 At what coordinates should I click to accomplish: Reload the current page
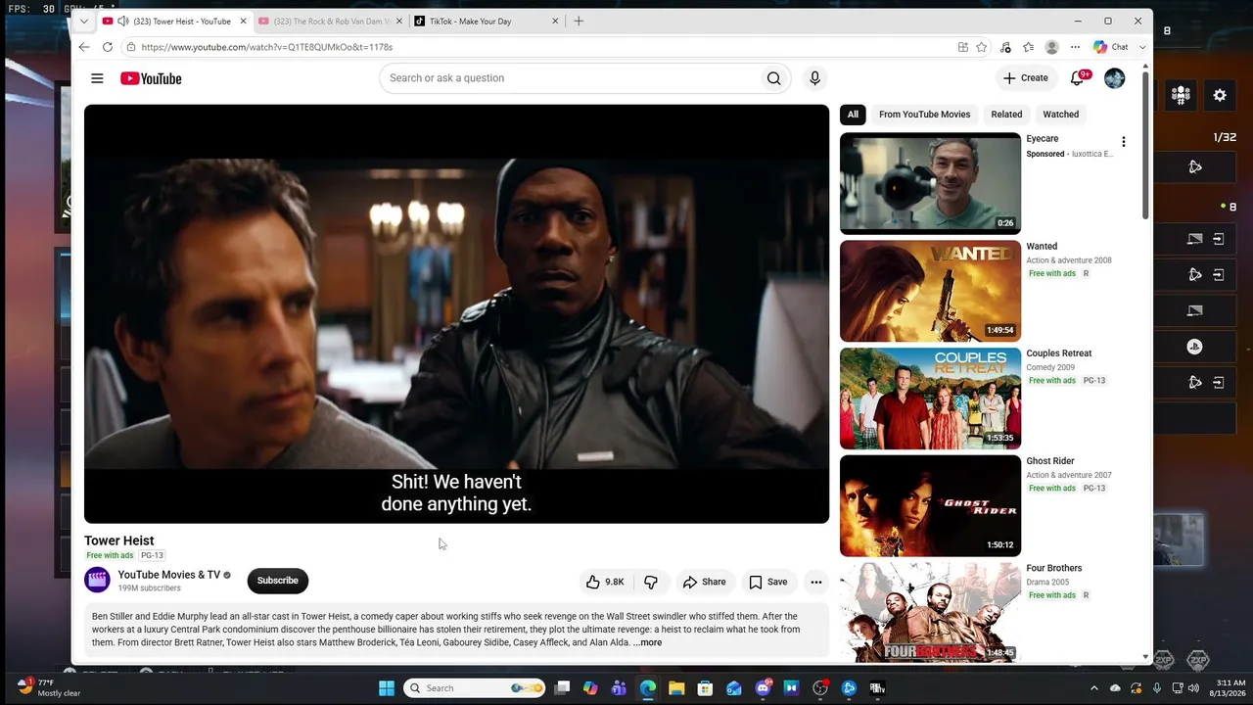coord(108,47)
